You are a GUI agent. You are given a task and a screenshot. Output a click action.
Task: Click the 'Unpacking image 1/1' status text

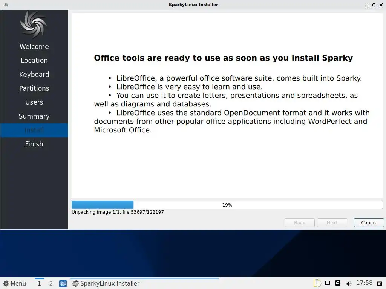tap(118, 212)
